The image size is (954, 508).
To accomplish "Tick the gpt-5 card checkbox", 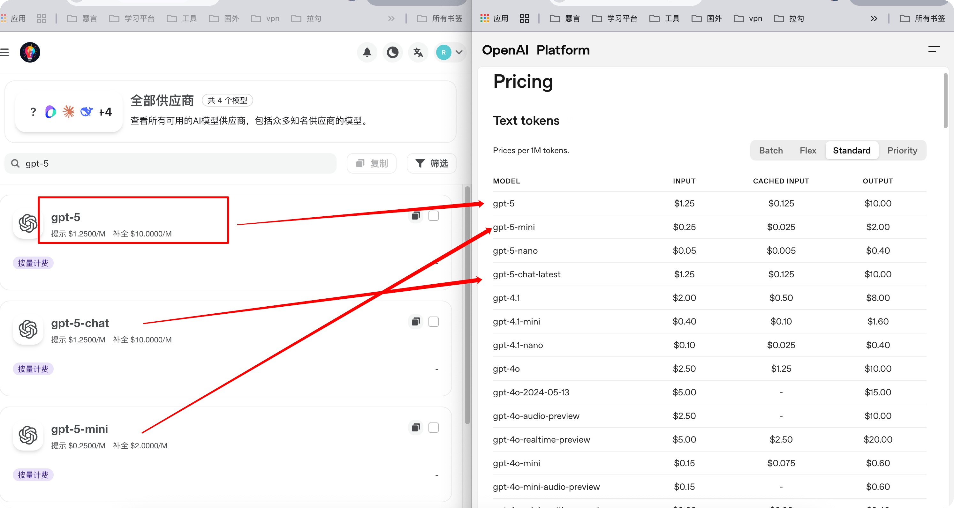I will (x=433, y=216).
